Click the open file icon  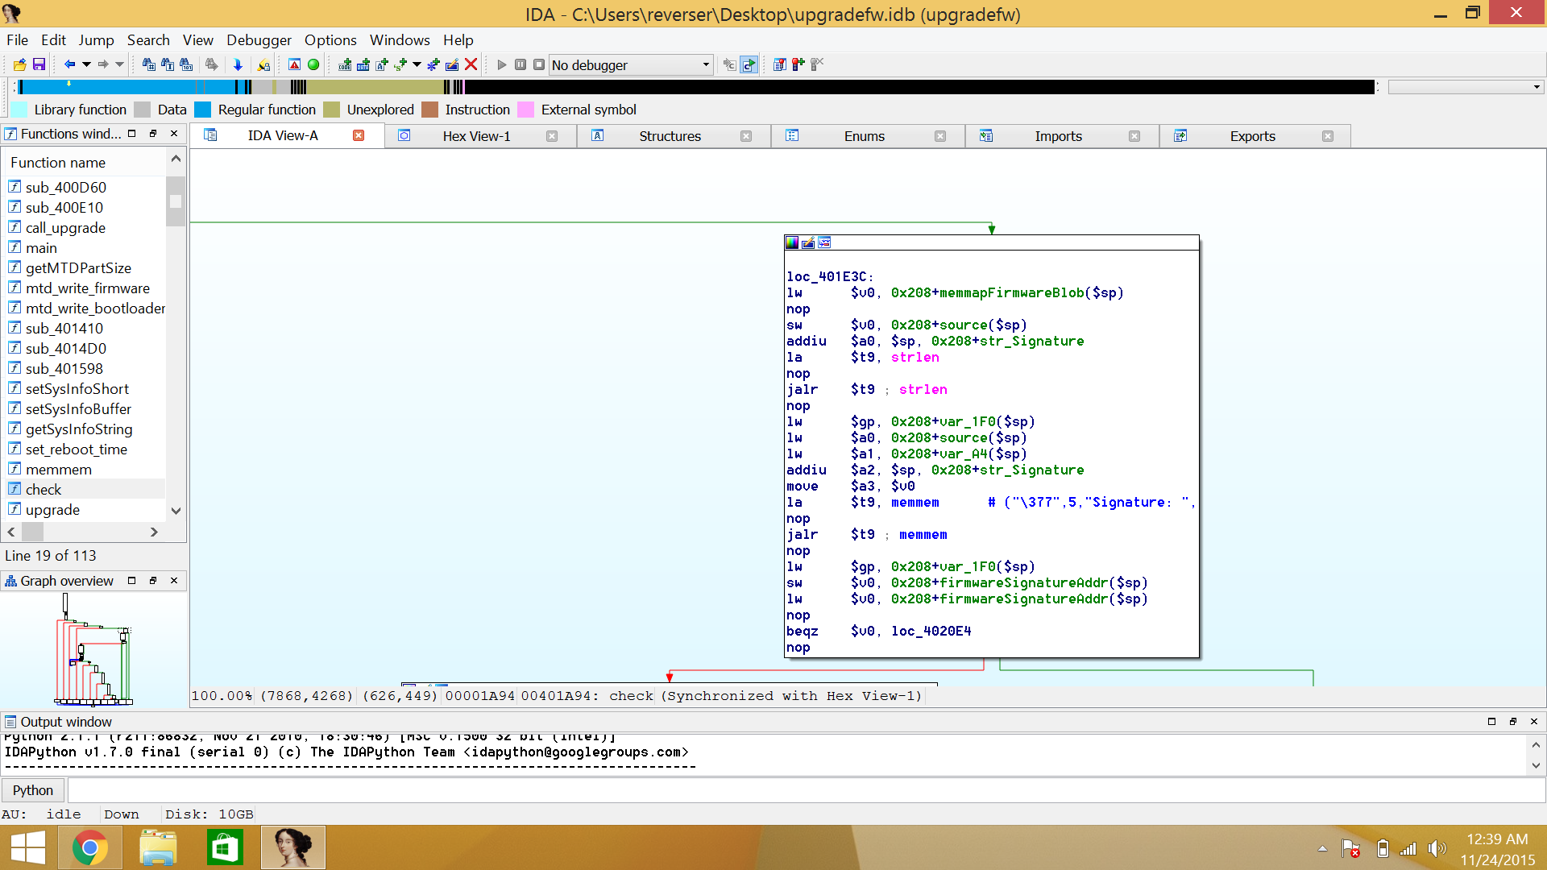(19, 64)
